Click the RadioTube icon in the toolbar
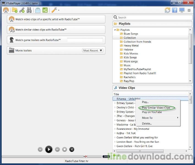This screenshot has height=165, width=195. pyautogui.click(x=6, y=10)
